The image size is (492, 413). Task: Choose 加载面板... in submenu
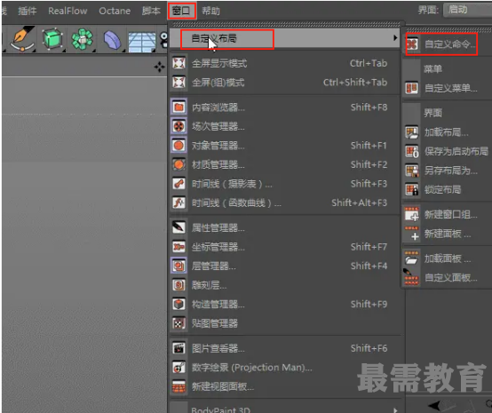click(x=448, y=258)
